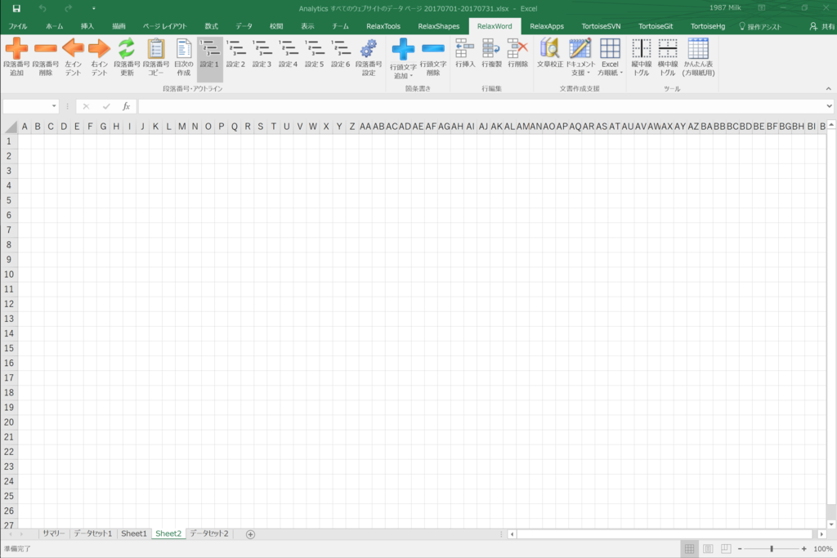Click the Undo arrow icon
Viewport: 837px width, 558px height.
[43, 8]
